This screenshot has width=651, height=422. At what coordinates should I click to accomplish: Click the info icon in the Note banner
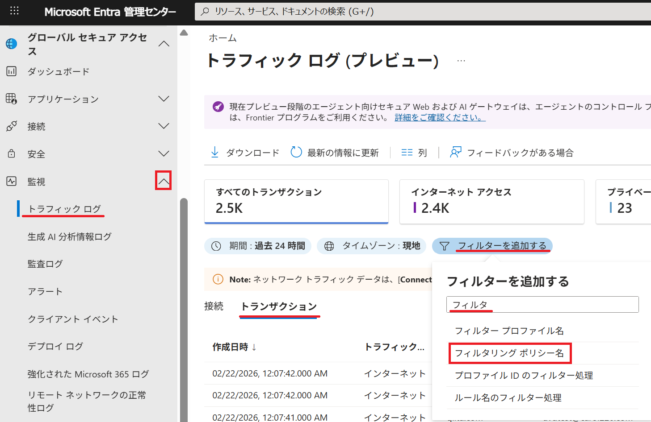[218, 279]
